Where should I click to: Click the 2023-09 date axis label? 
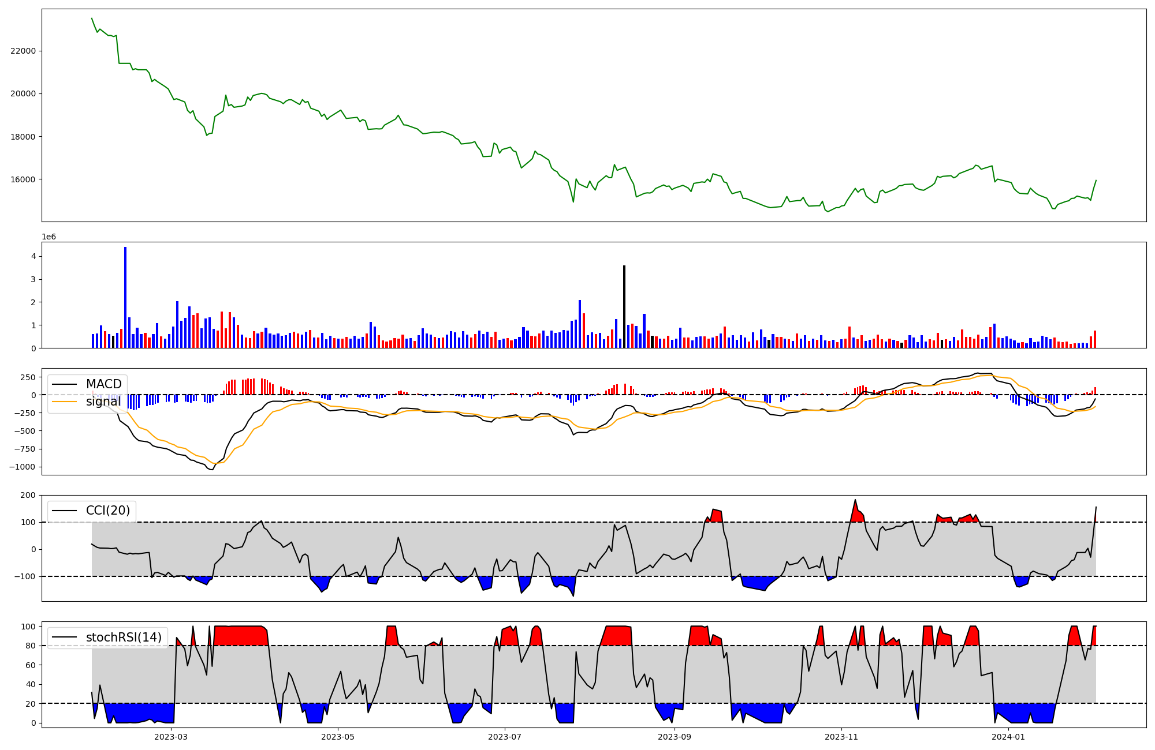coord(675,737)
